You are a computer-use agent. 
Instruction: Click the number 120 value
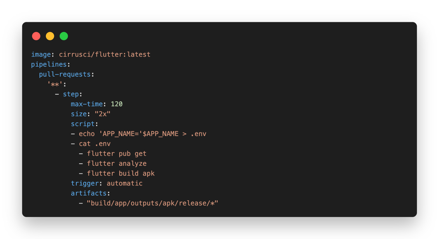116,104
